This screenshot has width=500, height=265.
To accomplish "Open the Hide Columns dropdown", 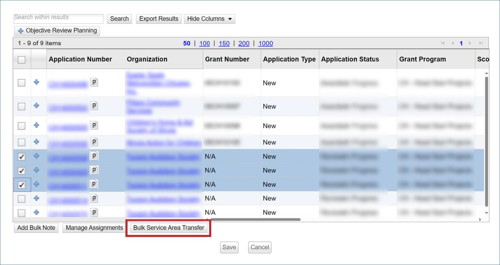I will (x=209, y=19).
